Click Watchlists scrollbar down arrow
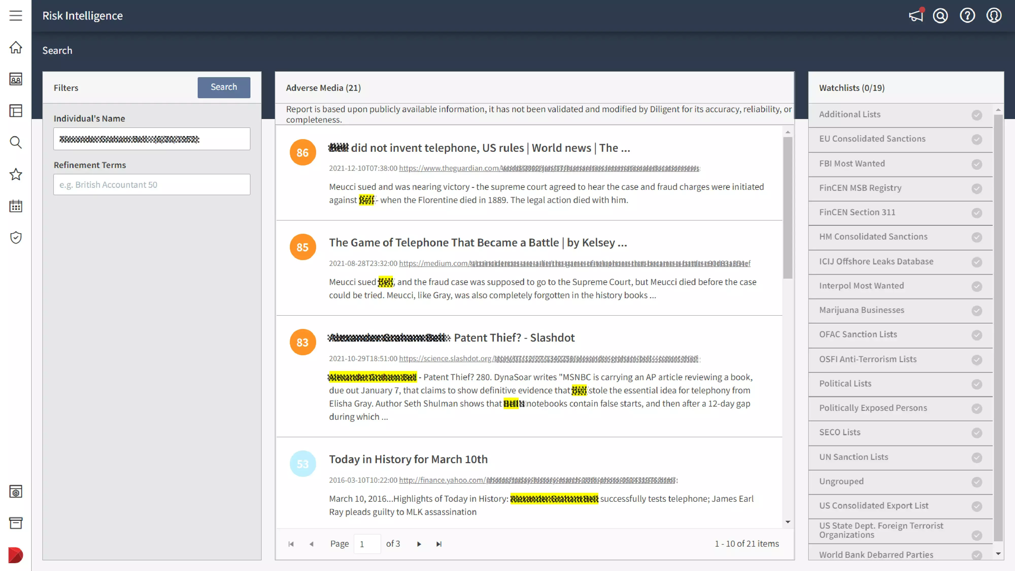Viewport: 1015px width, 571px height. (998, 554)
